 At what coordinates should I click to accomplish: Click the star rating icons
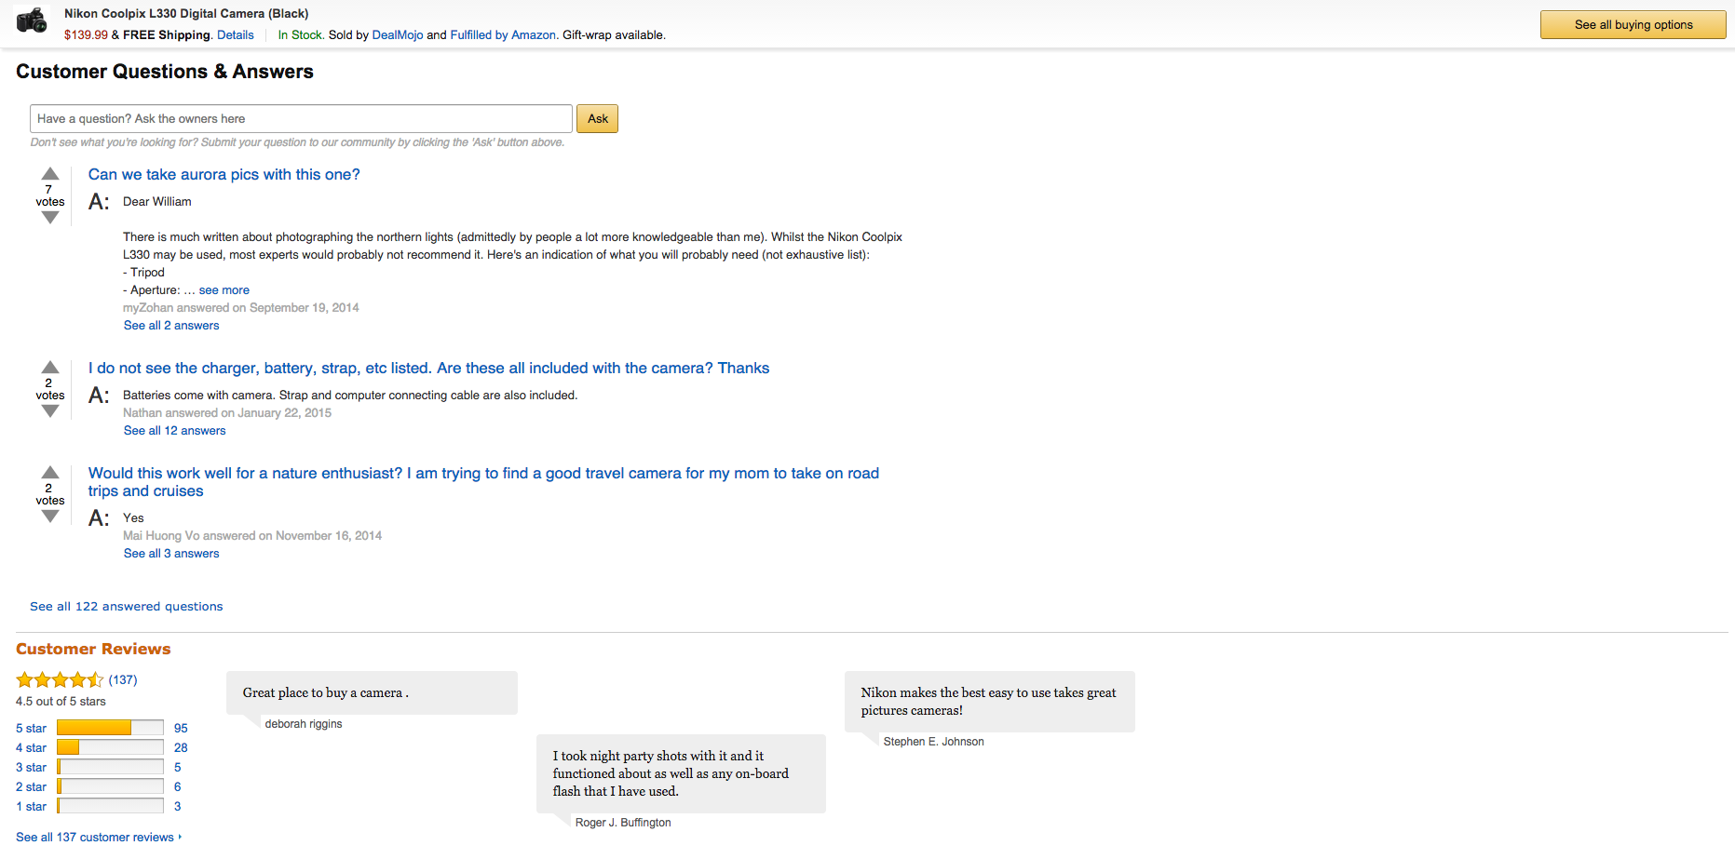pos(60,680)
